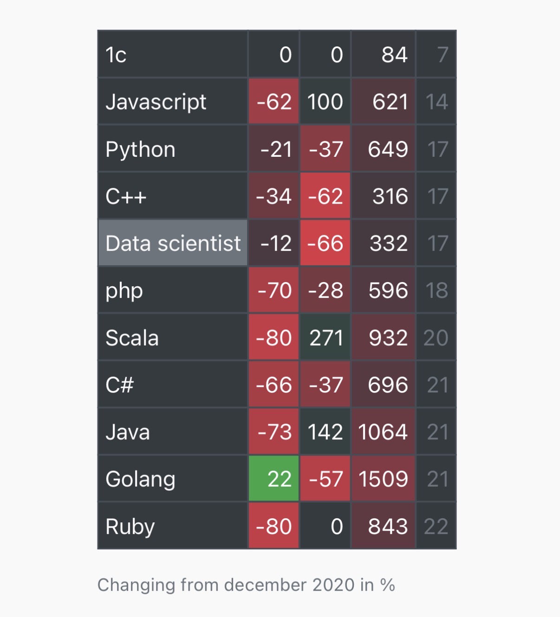The width and height of the screenshot is (560, 617).
Task: Click the highlighted Data scientist row label
Action: (x=173, y=243)
